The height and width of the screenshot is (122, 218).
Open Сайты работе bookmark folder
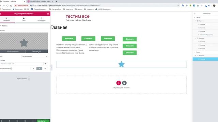click(55, 9)
